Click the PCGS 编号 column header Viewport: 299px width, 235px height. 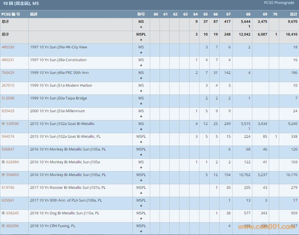pos(11,14)
